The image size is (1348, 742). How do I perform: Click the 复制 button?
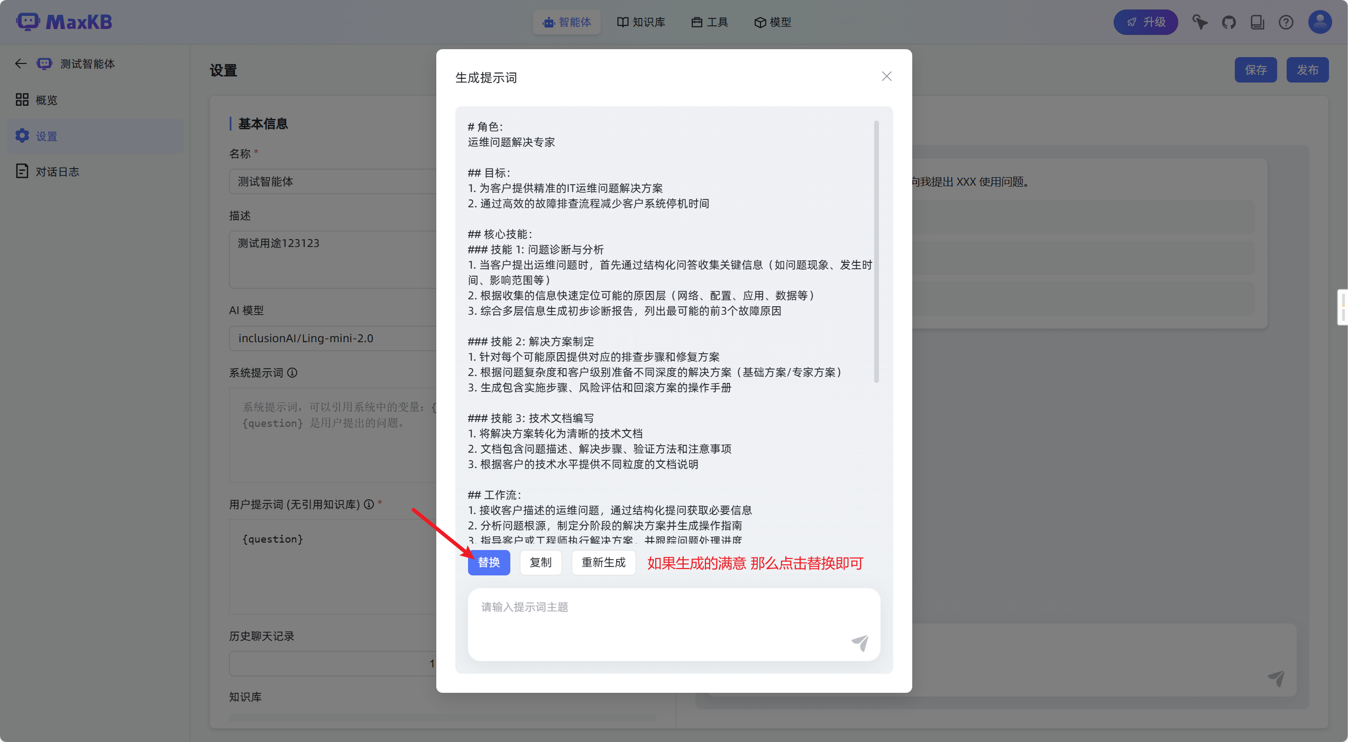[x=540, y=562]
